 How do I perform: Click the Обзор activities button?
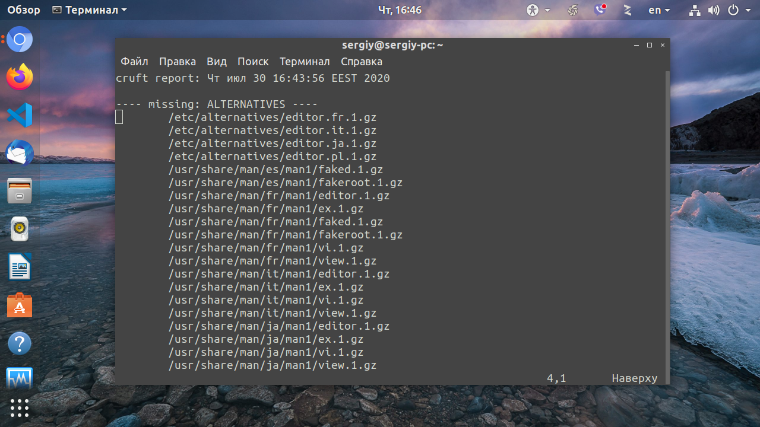coord(24,10)
